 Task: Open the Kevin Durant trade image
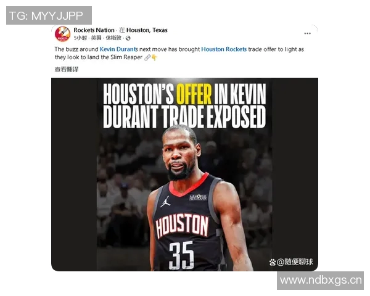(x=184, y=175)
